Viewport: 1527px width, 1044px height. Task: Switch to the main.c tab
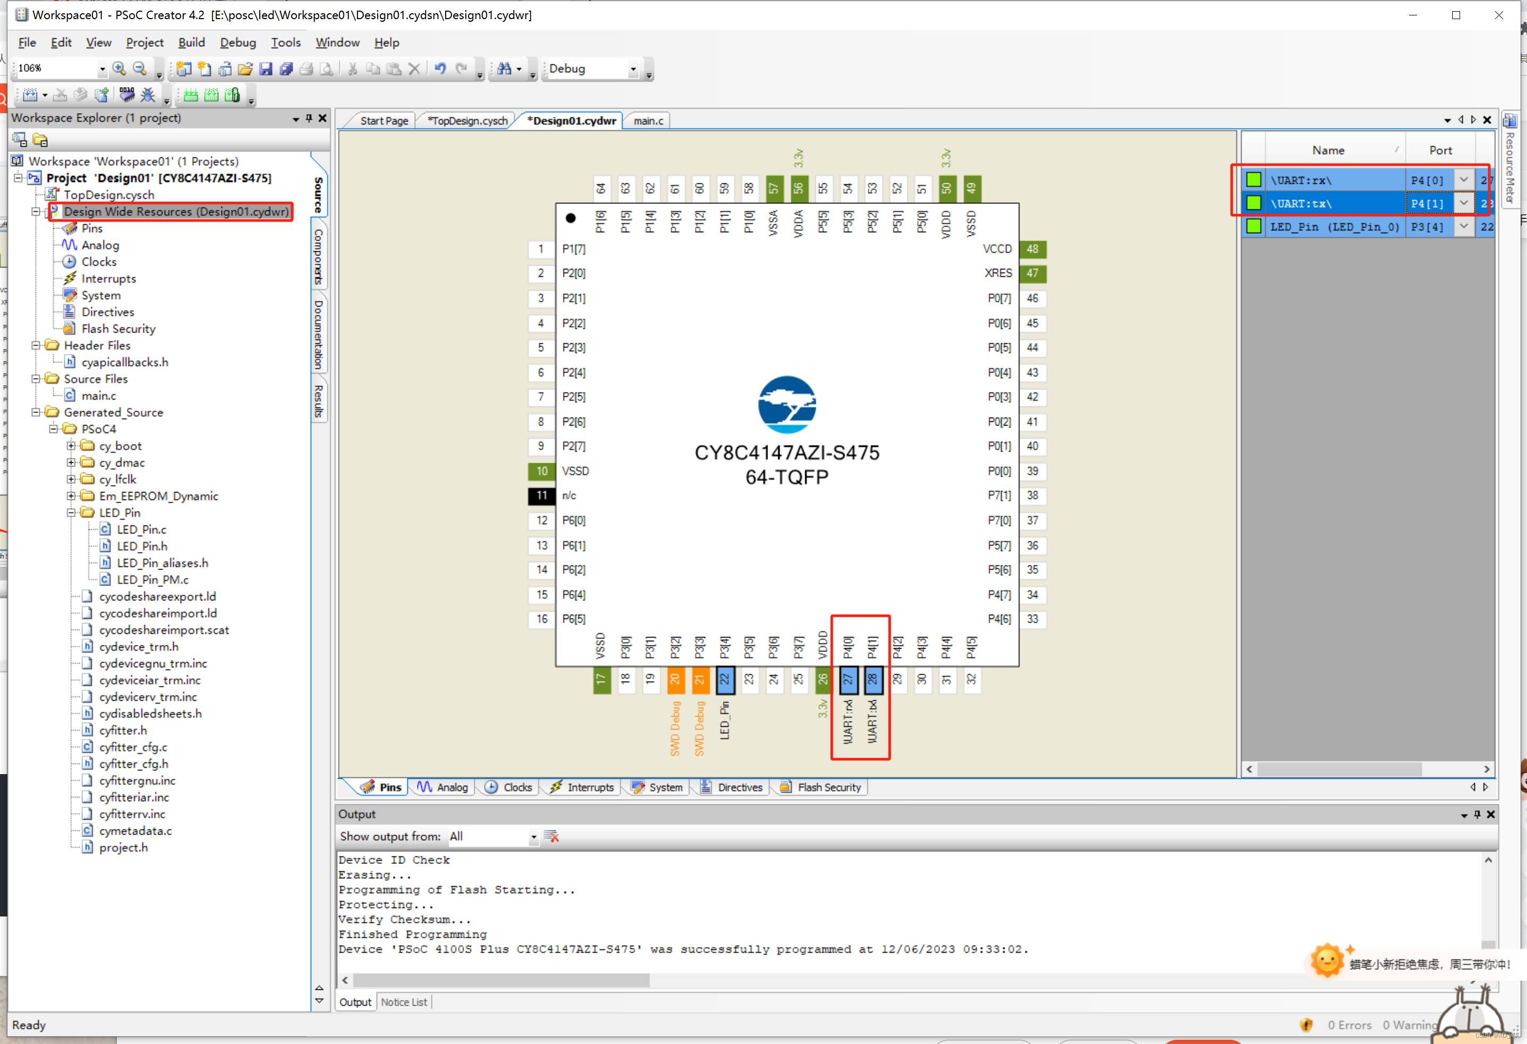click(648, 121)
